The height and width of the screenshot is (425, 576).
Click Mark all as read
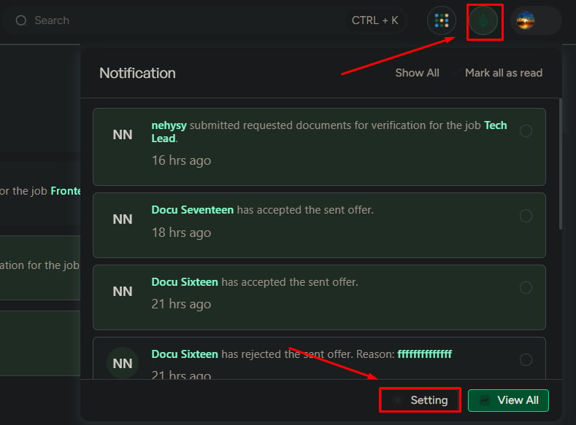point(504,73)
